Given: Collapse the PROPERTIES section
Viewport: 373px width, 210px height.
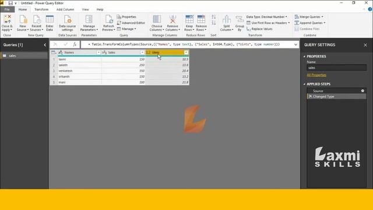Looking at the screenshot, I should coord(304,57).
